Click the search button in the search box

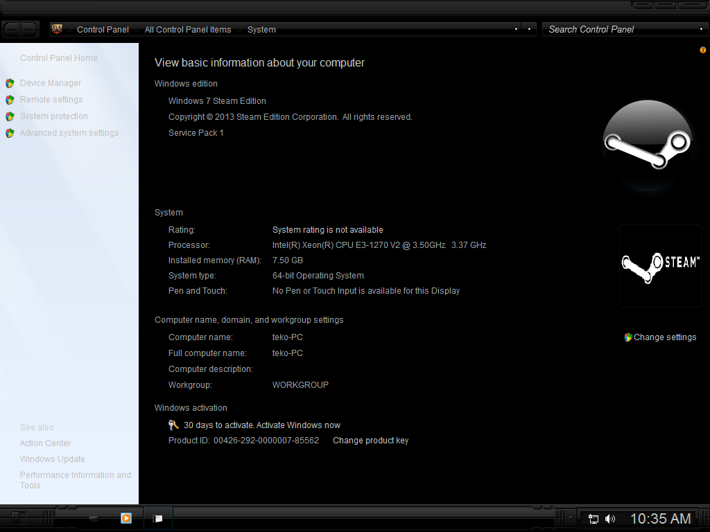[702, 29]
